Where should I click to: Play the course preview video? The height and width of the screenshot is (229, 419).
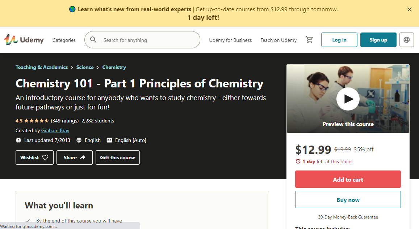pyautogui.click(x=348, y=99)
